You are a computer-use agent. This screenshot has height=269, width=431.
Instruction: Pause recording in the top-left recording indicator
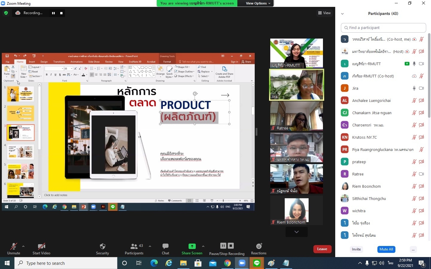pyautogui.click(x=53, y=13)
